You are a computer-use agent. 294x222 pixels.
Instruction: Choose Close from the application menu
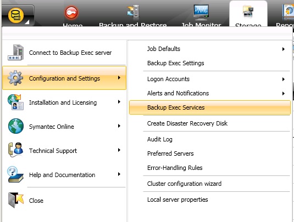click(64, 200)
